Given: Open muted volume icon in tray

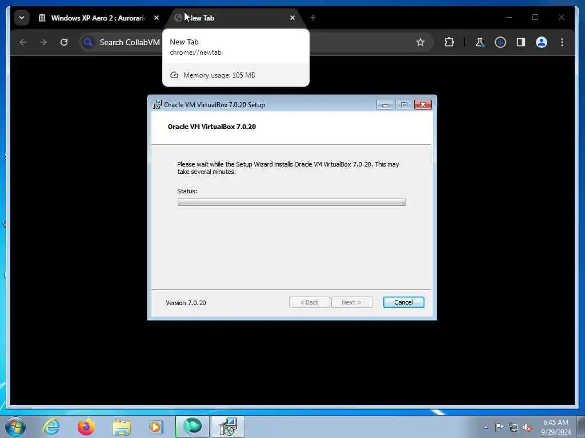Looking at the screenshot, I should coord(527,428).
